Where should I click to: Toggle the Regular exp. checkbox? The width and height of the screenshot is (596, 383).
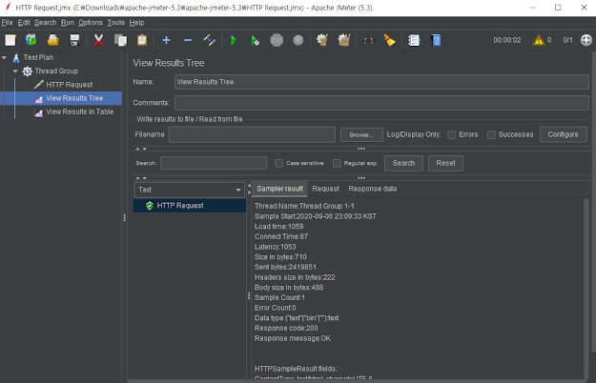tap(337, 163)
